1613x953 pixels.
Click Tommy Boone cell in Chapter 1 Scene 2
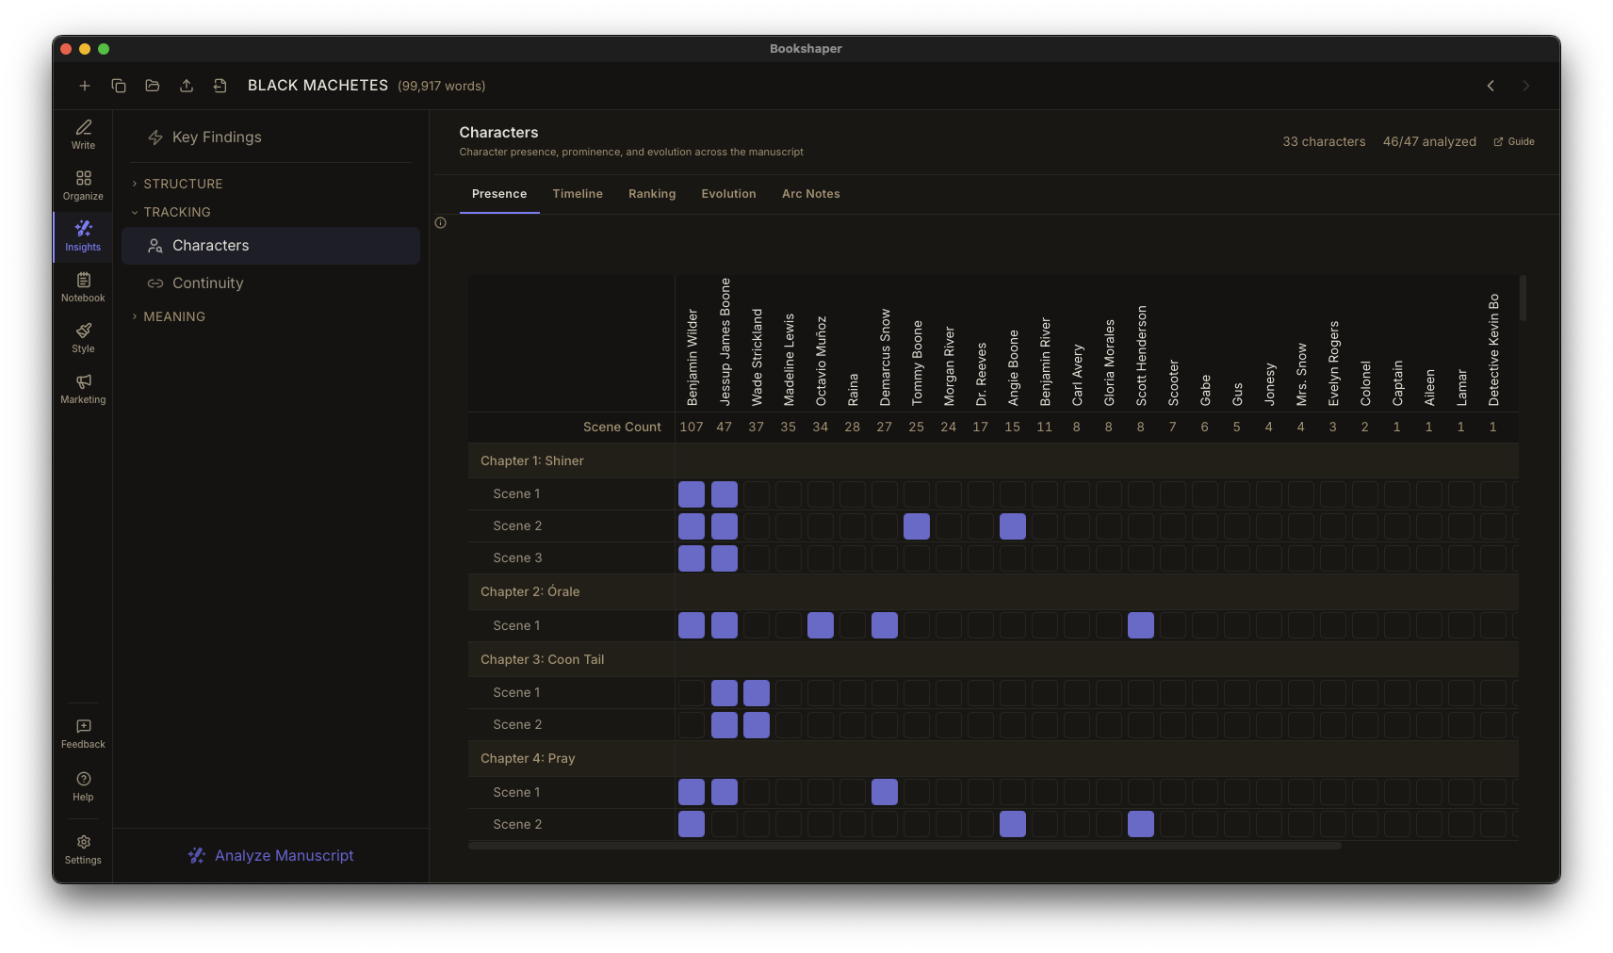[x=917, y=526]
